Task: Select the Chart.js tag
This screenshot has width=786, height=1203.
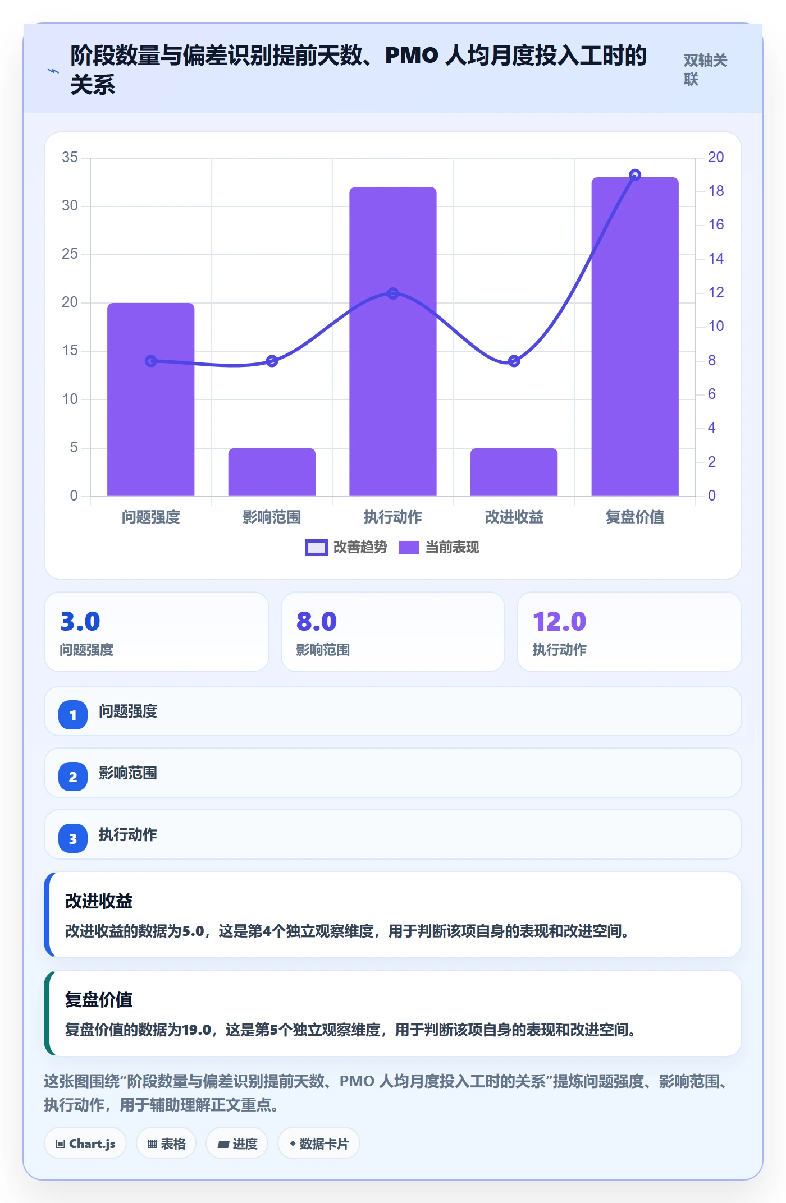Action: 85,1144
